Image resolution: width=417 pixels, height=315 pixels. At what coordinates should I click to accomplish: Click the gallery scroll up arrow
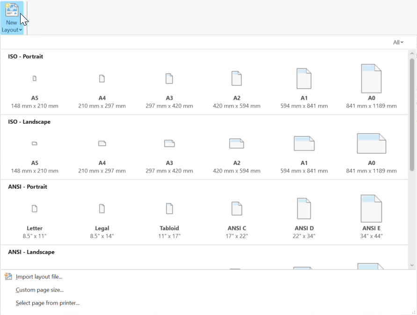pos(412,53)
